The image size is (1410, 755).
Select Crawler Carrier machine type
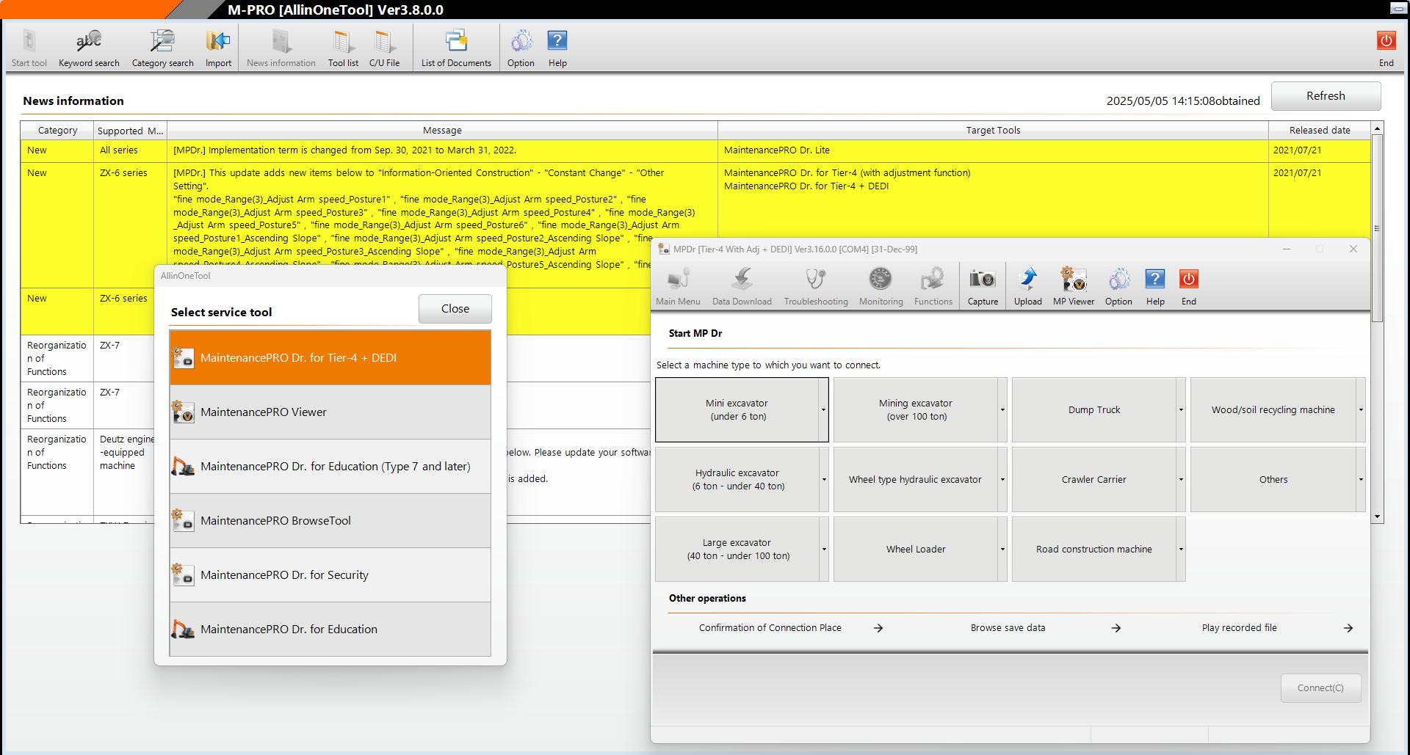[x=1093, y=480]
